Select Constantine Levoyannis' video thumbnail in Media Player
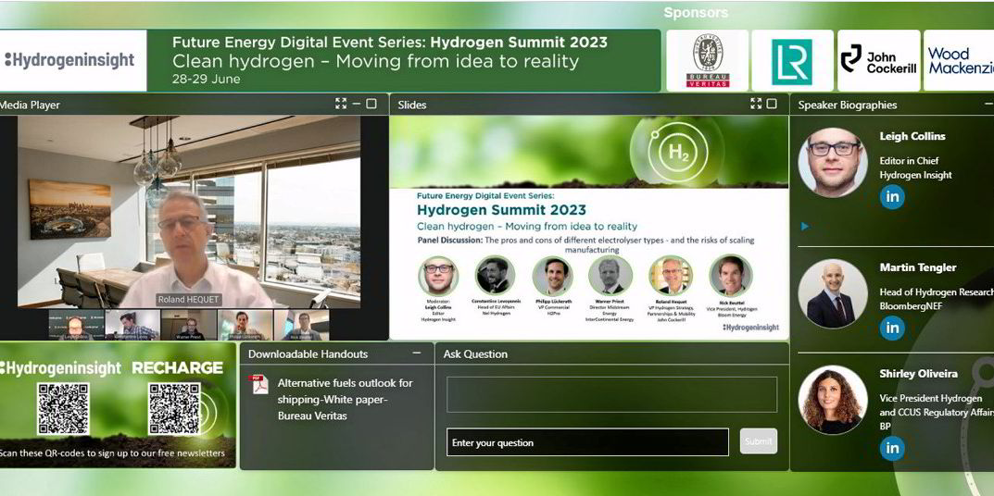This screenshot has width=994, height=496. pyautogui.click(x=132, y=325)
